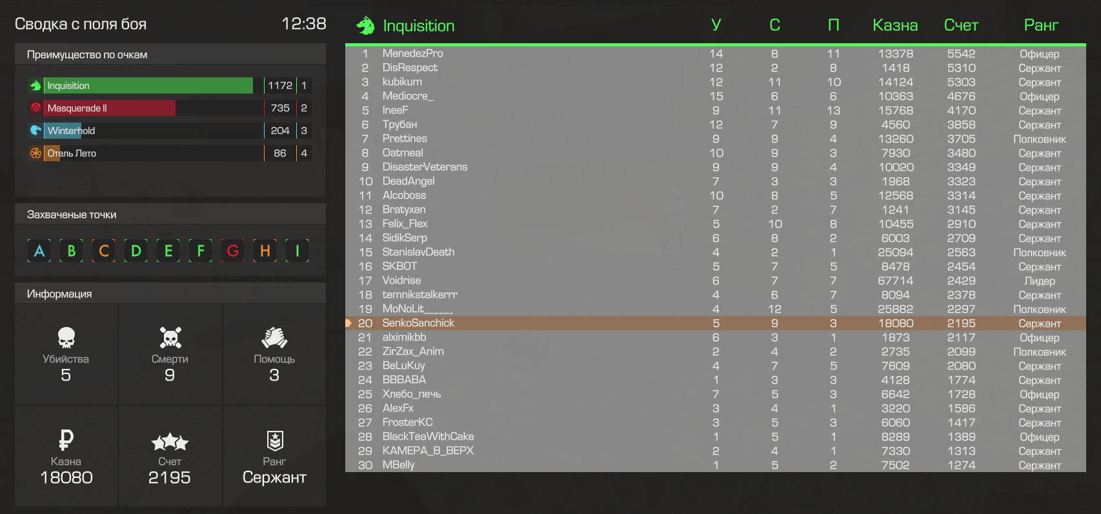Sort scoreboard by Счет column header
The height and width of the screenshot is (514, 1101).
(x=961, y=25)
